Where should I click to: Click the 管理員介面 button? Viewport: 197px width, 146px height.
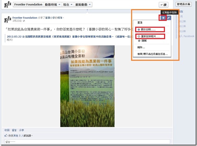(x=184, y=4)
